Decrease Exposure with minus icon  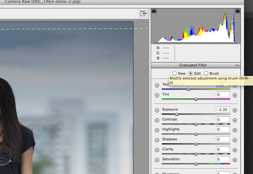pos(157,110)
